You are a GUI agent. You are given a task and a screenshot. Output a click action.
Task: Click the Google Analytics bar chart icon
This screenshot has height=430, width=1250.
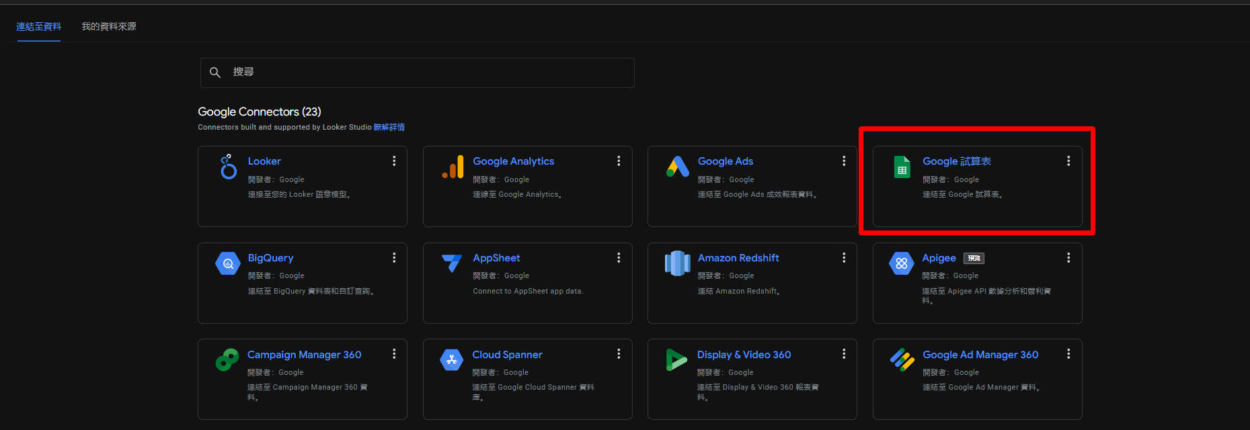(453, 167)
